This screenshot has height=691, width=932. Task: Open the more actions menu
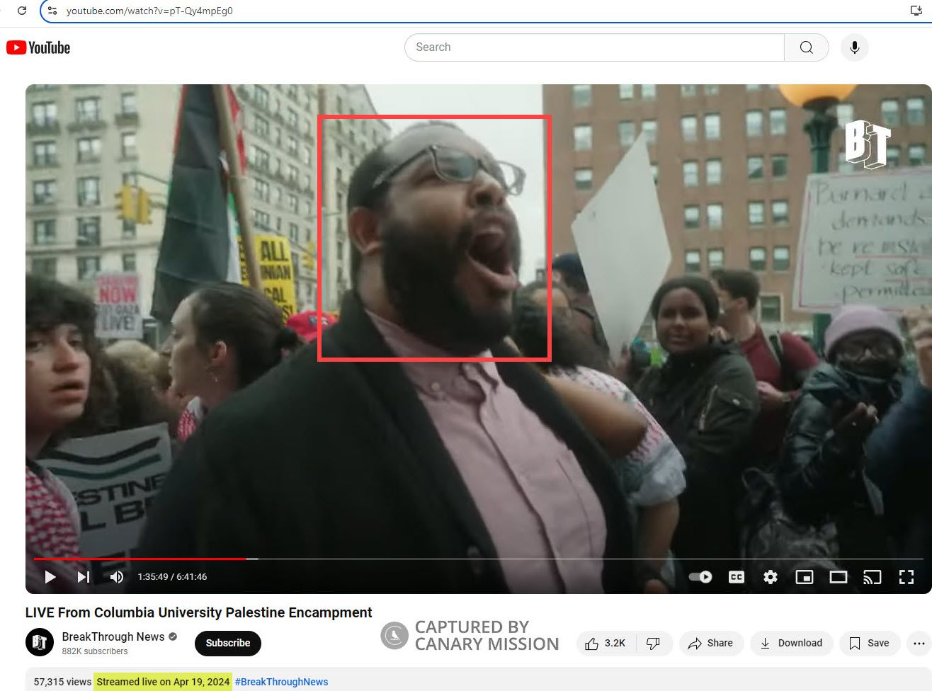pos(919,643)
